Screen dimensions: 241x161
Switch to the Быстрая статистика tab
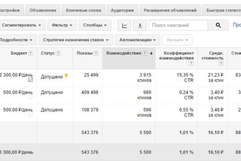pyautogui.click(x=222, y=10)
